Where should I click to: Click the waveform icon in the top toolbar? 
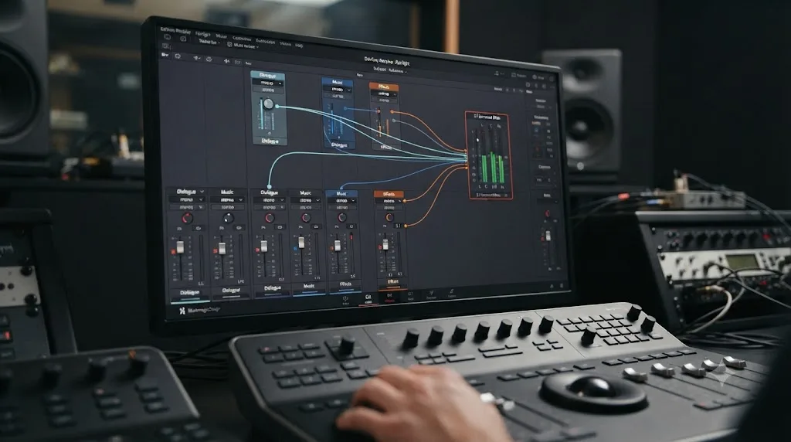pyautogui.click(x=226, y=61)
